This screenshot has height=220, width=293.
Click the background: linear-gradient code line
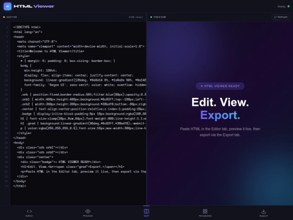[x=85, y=80]
